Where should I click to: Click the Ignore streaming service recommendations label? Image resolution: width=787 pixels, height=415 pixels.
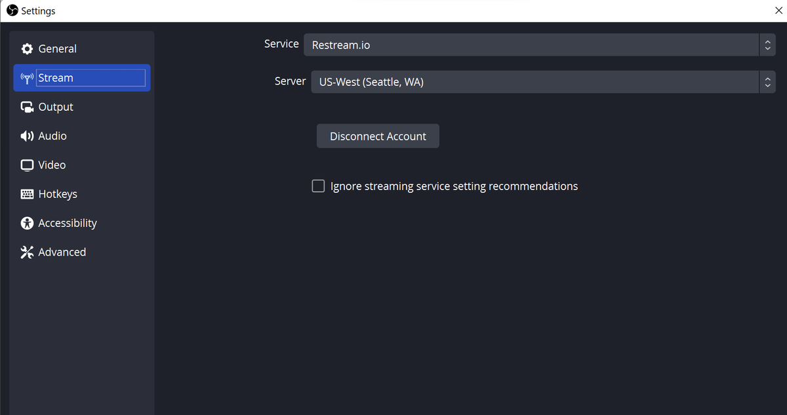point(454,186)
